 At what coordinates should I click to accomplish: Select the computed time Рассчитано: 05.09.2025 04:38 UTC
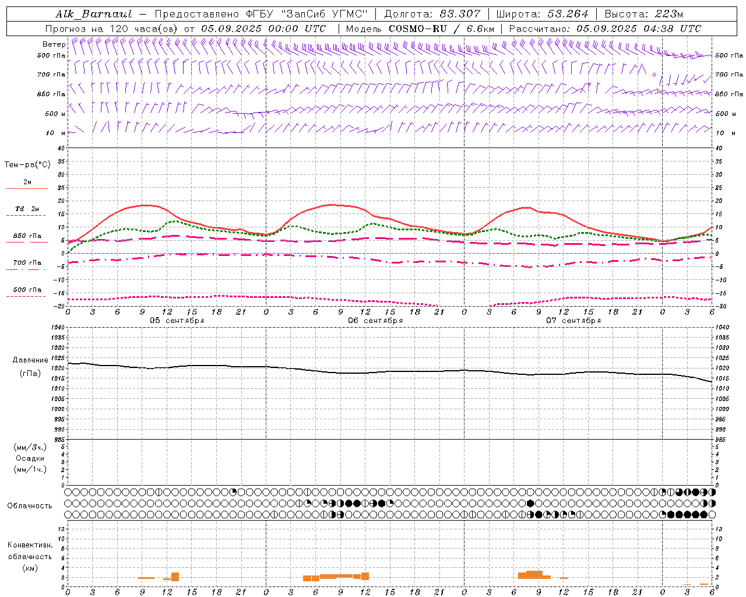click(x=605, y=29)
